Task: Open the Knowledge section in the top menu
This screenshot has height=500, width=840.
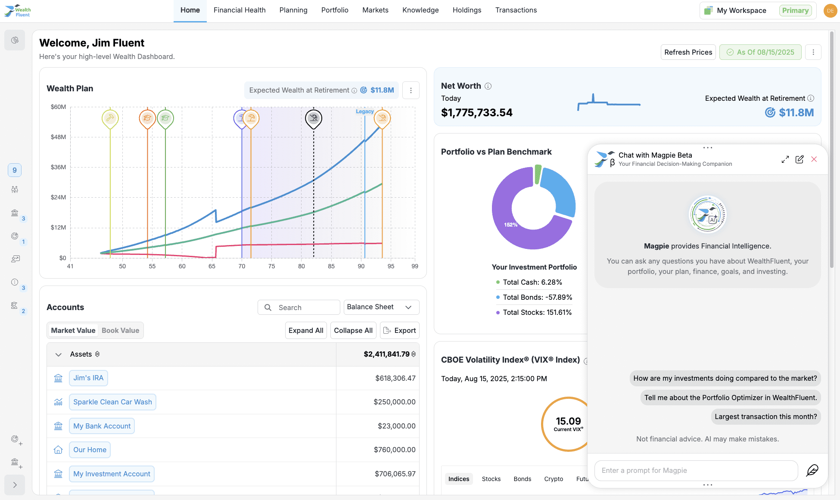Action: [420, 10]
